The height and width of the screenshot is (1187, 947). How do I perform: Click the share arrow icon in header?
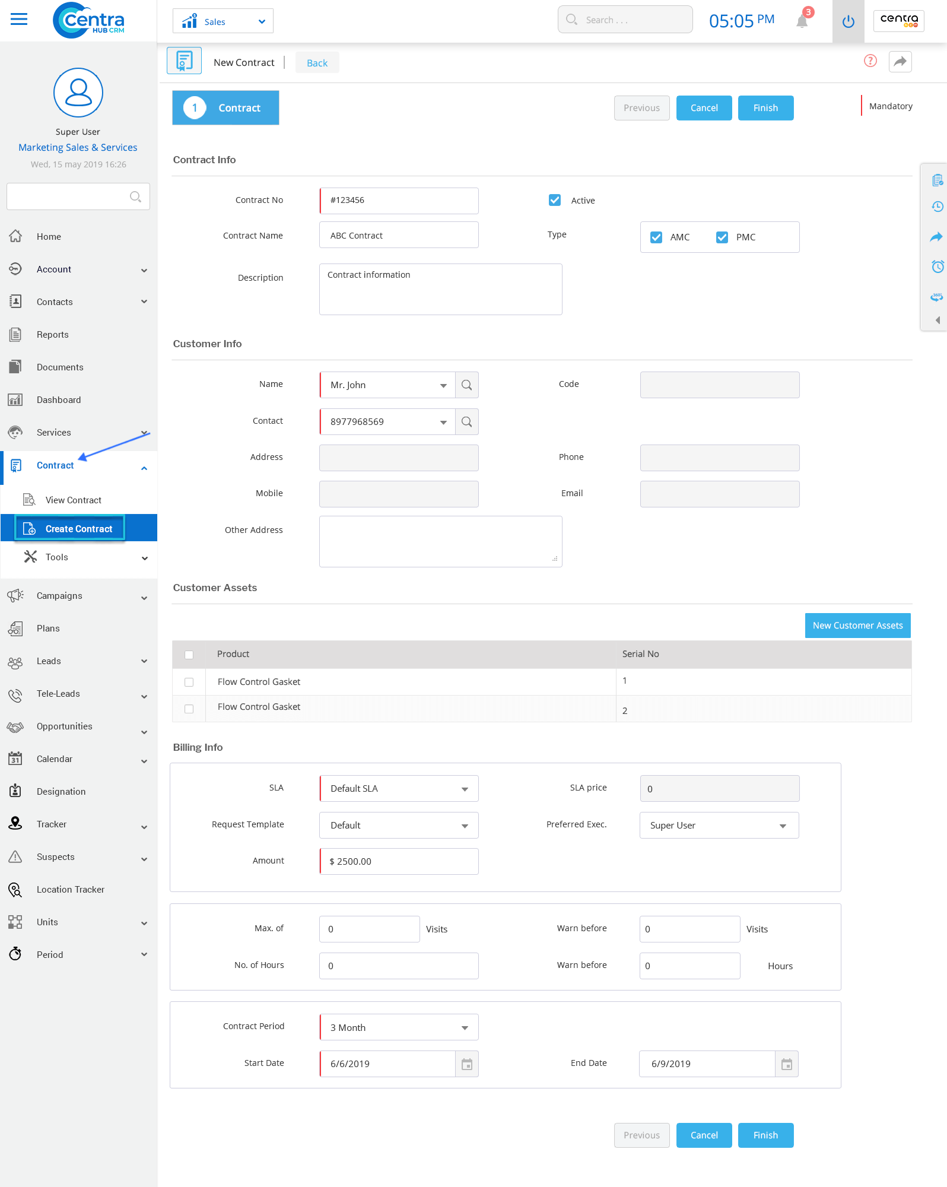pyautogui.click(x=900, y=62)
